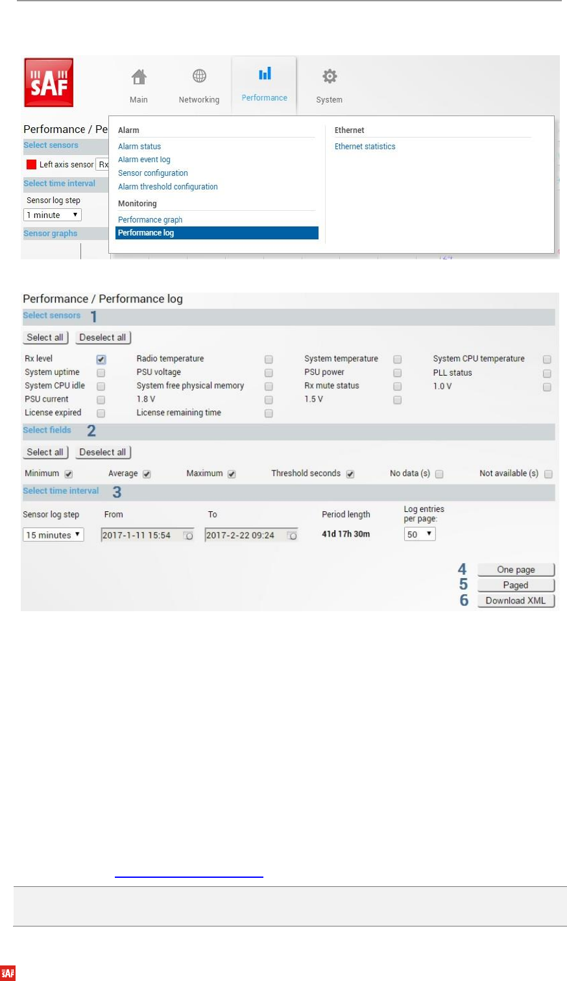The image size is (567, 981).
Task: Click Select all under Select sensors
Action: (x=45, y=337)
